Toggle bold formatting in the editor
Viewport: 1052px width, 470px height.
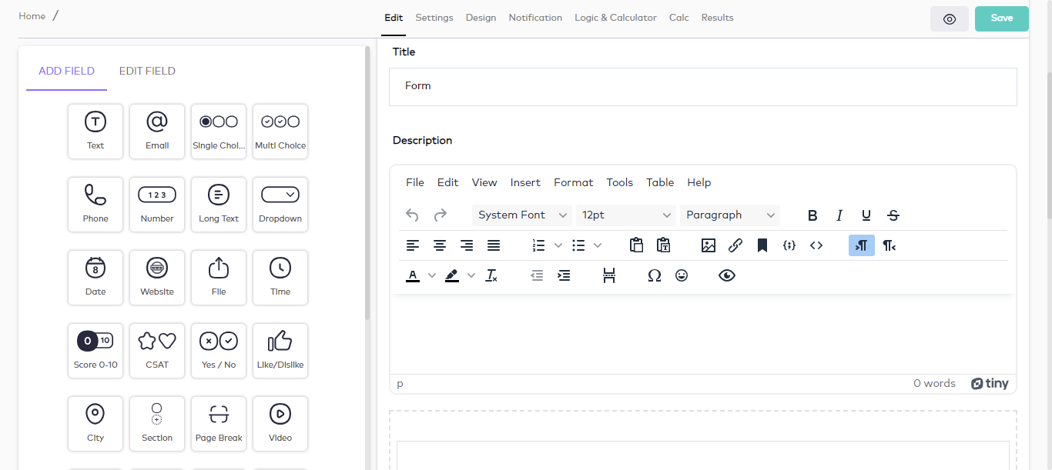click(812, 215)
